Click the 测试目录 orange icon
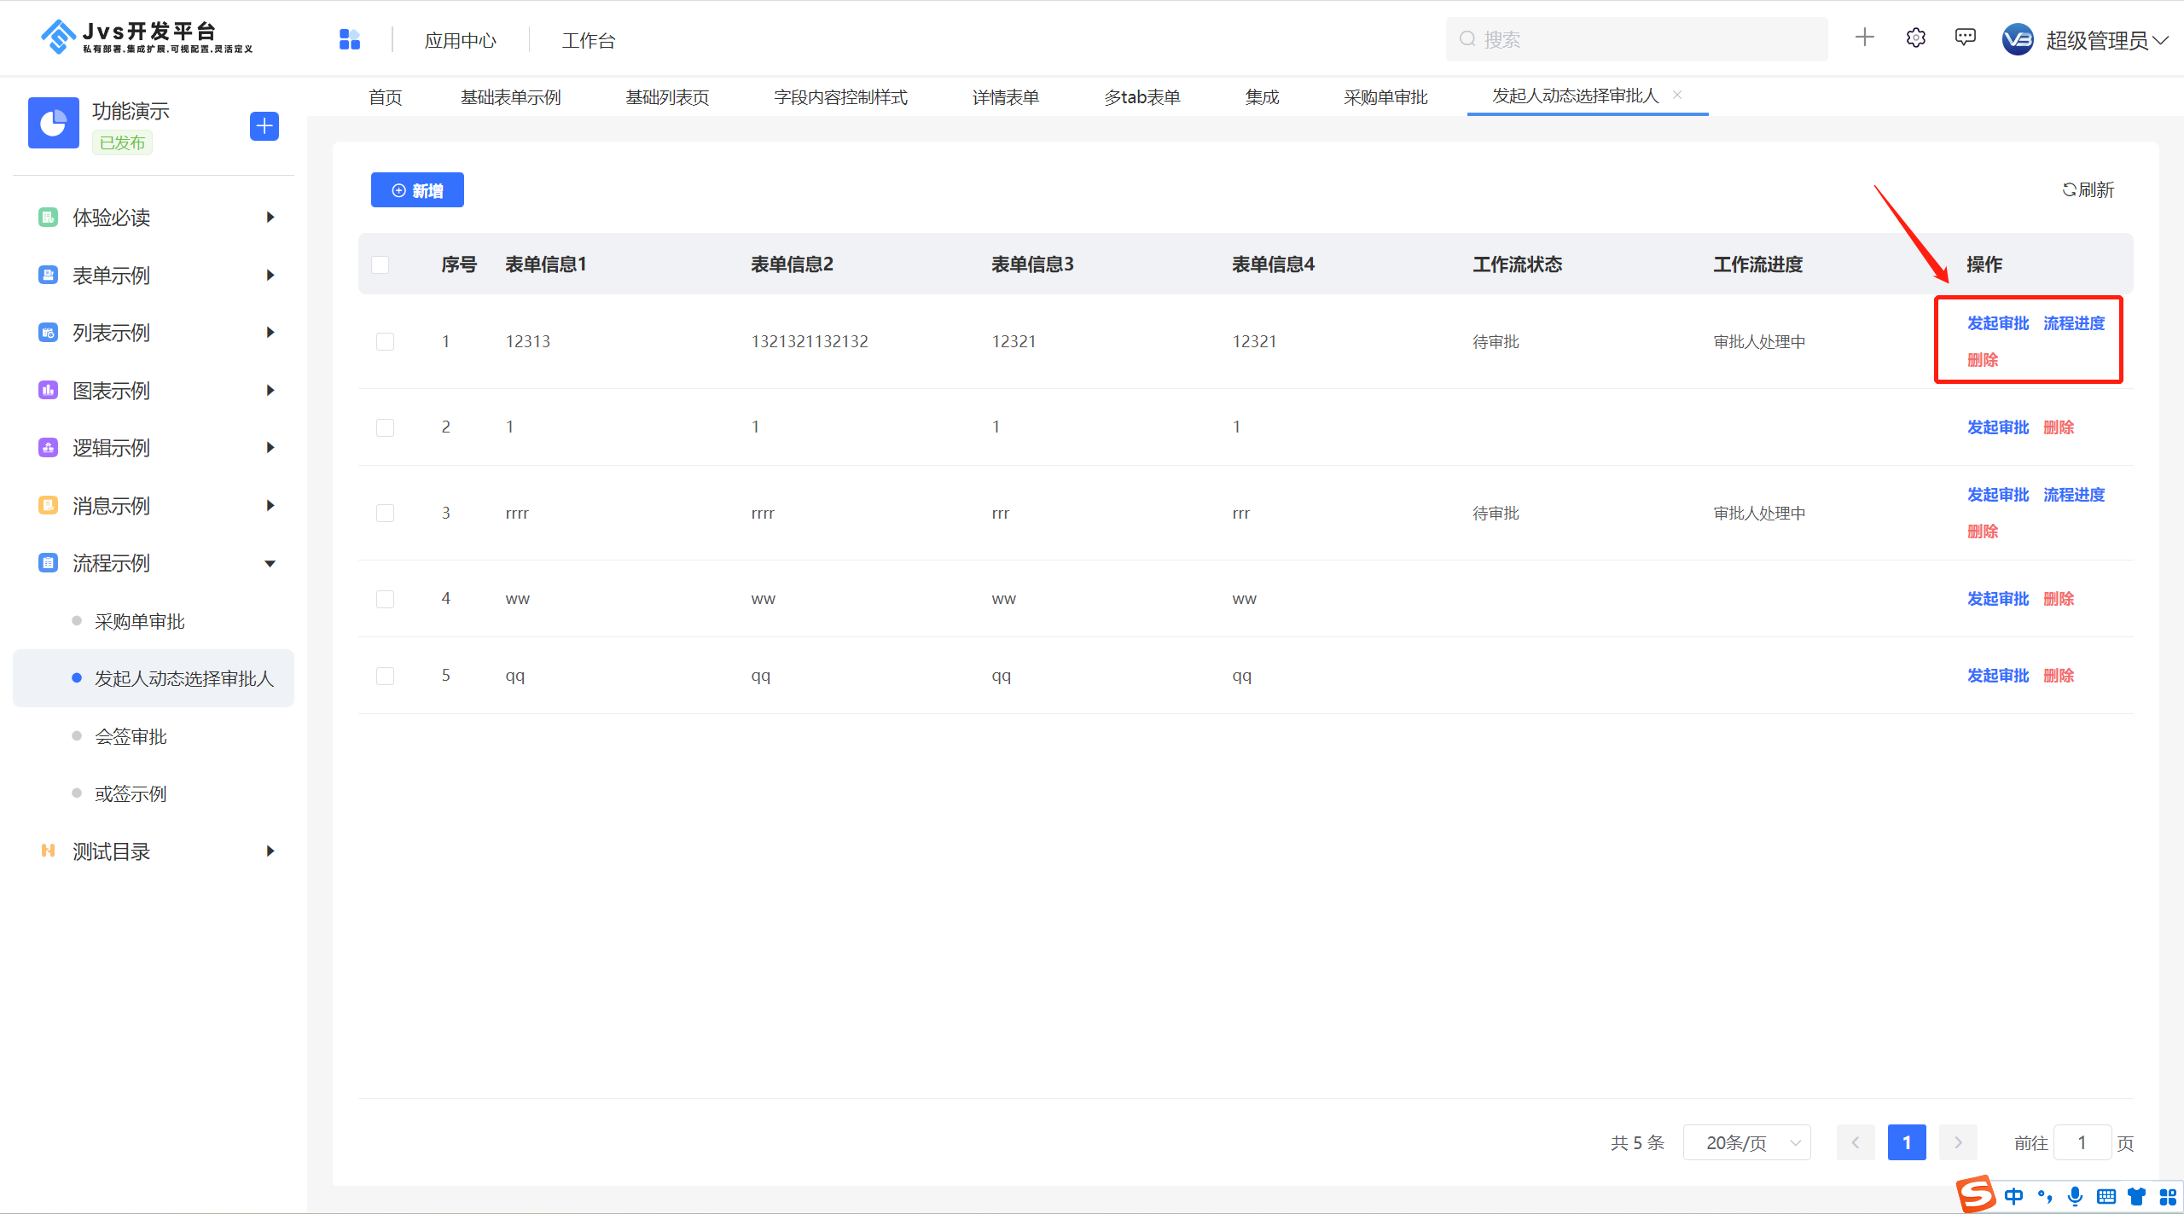Screen dimensions: 2184x1214 [x=48, y=851]
